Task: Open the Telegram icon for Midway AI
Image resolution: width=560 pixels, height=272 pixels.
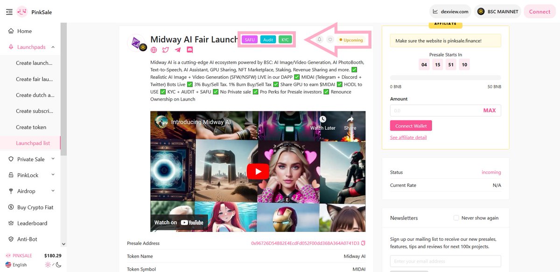Action: (x=178, y=49)
